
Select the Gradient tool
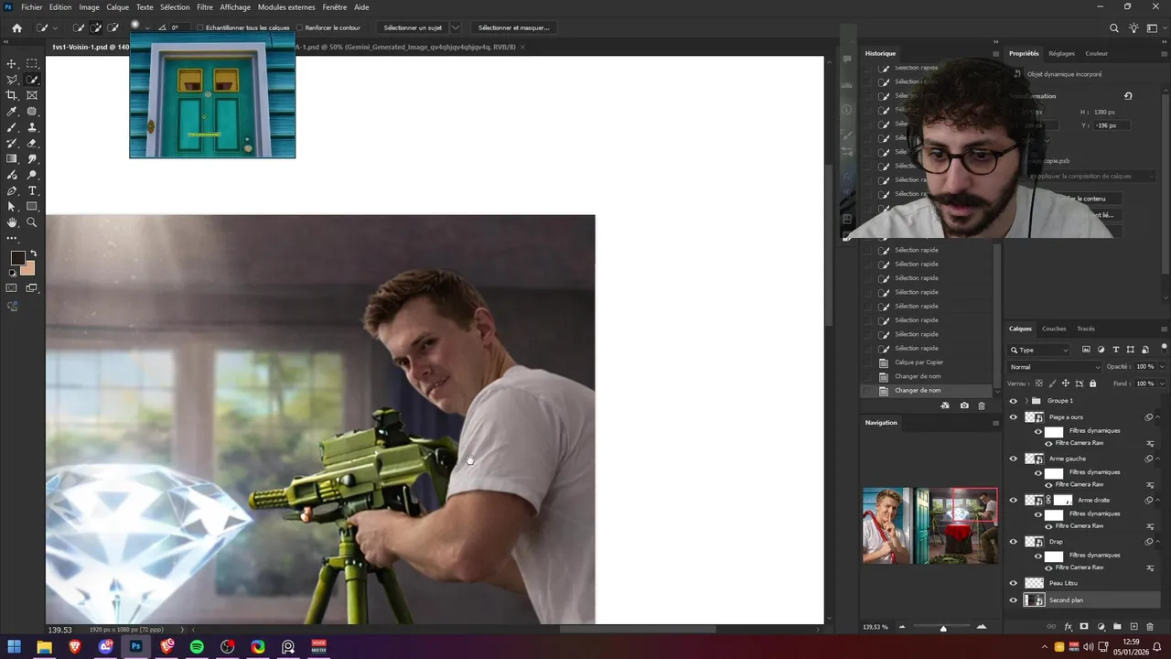[x=12, y=159]
